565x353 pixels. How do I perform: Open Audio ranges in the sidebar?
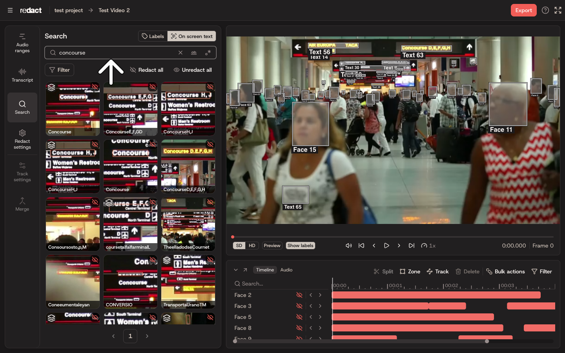pyautogui.click(x=22, y=43)
